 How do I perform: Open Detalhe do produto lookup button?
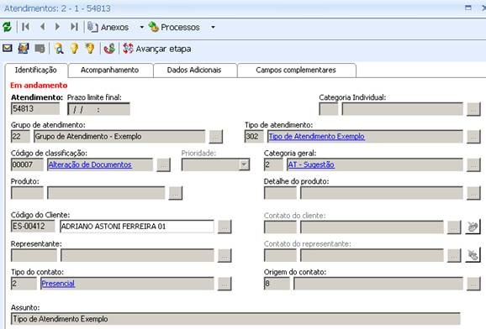(473, 193)
